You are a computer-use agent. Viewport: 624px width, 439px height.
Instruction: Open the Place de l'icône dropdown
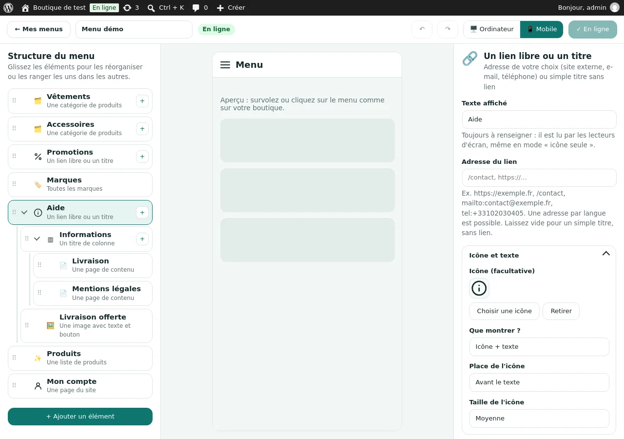coord(539,382)
